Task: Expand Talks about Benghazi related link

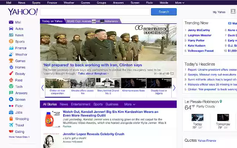Action: tap(93, 74)
